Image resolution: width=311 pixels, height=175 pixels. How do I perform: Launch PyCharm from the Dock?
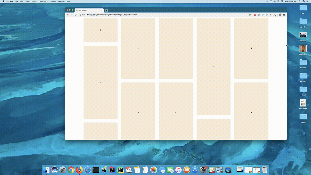(121, 170)
